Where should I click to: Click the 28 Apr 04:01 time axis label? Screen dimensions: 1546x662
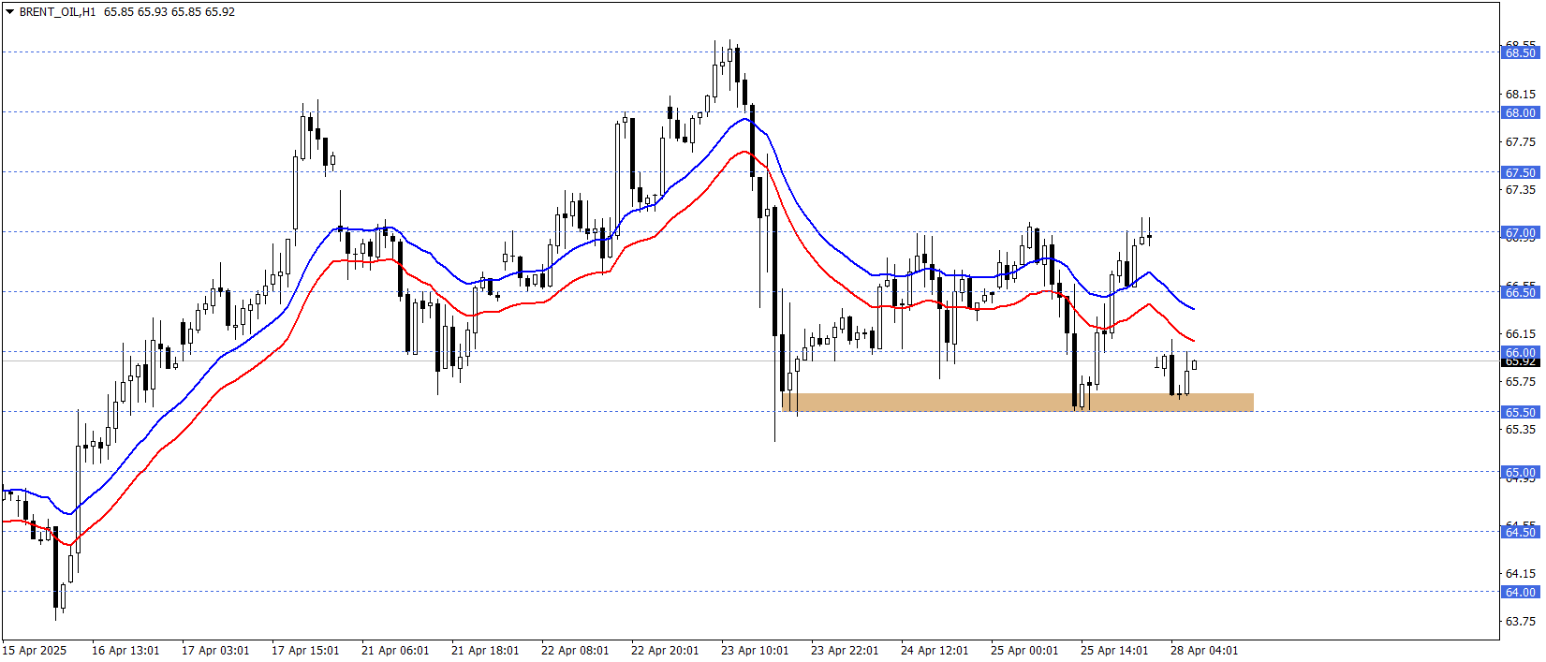coord(1204,651)
